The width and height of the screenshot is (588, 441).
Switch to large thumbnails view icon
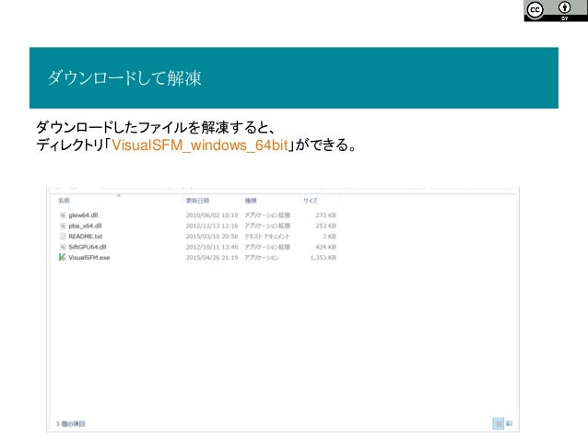pyautogui.click(x=509, y=424)
